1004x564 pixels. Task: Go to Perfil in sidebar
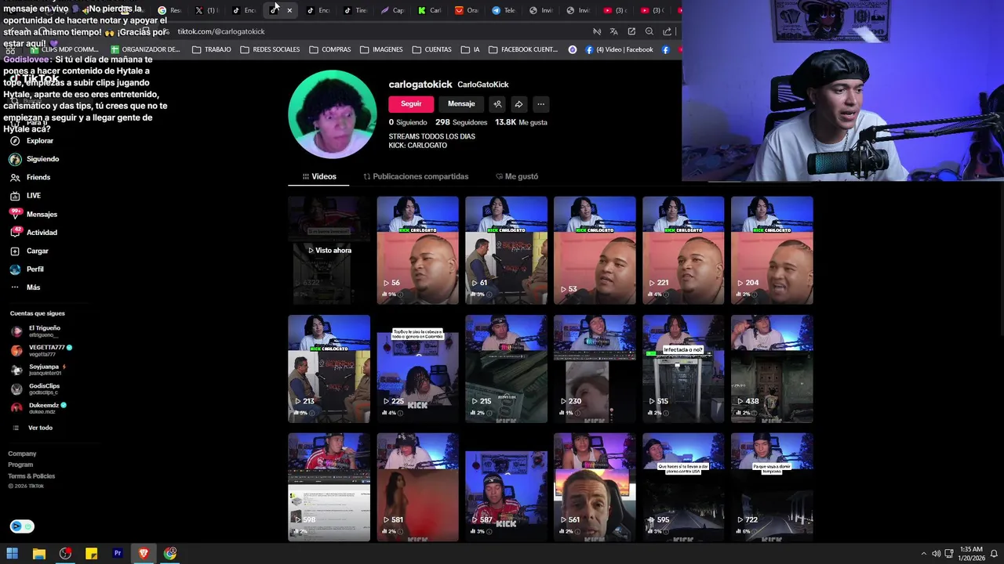coord(27,269)
